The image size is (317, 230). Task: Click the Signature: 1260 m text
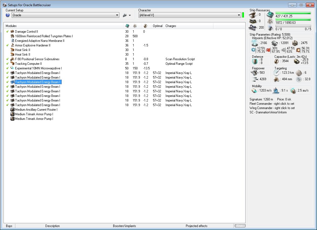coord(261,99)
